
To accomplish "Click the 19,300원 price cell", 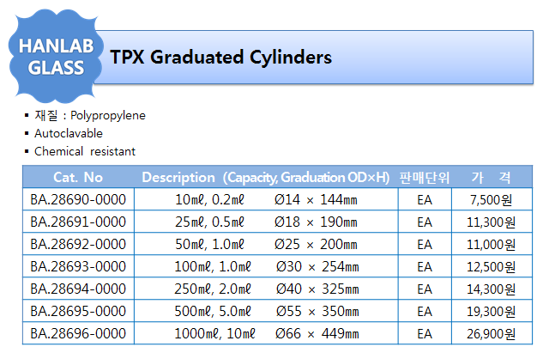I will click(492, 311).
